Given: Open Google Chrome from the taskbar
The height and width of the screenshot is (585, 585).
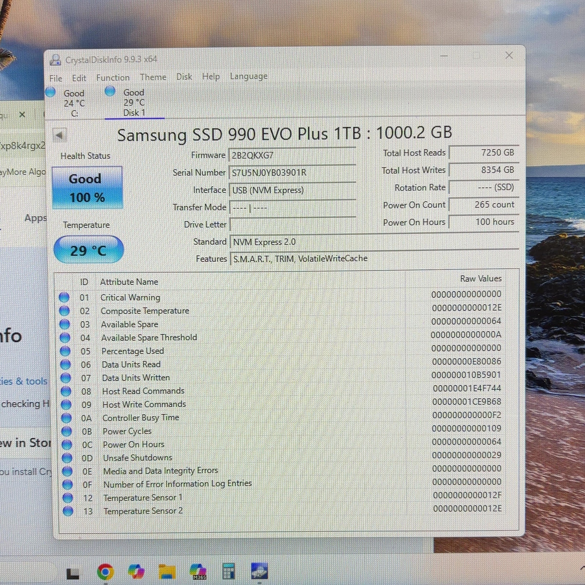Looking at the screenshot, I should (x=105, y=571).
